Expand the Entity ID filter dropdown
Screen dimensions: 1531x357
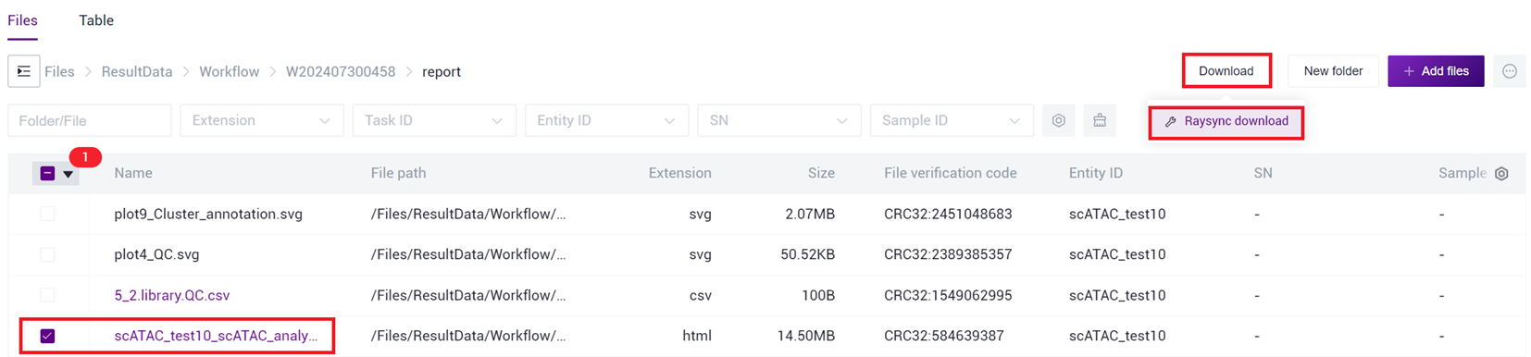point(606,120)
